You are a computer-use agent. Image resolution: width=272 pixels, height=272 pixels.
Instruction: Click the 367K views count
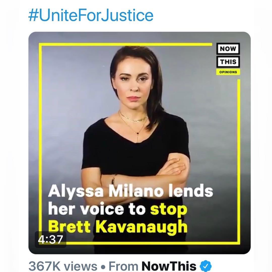63,266
